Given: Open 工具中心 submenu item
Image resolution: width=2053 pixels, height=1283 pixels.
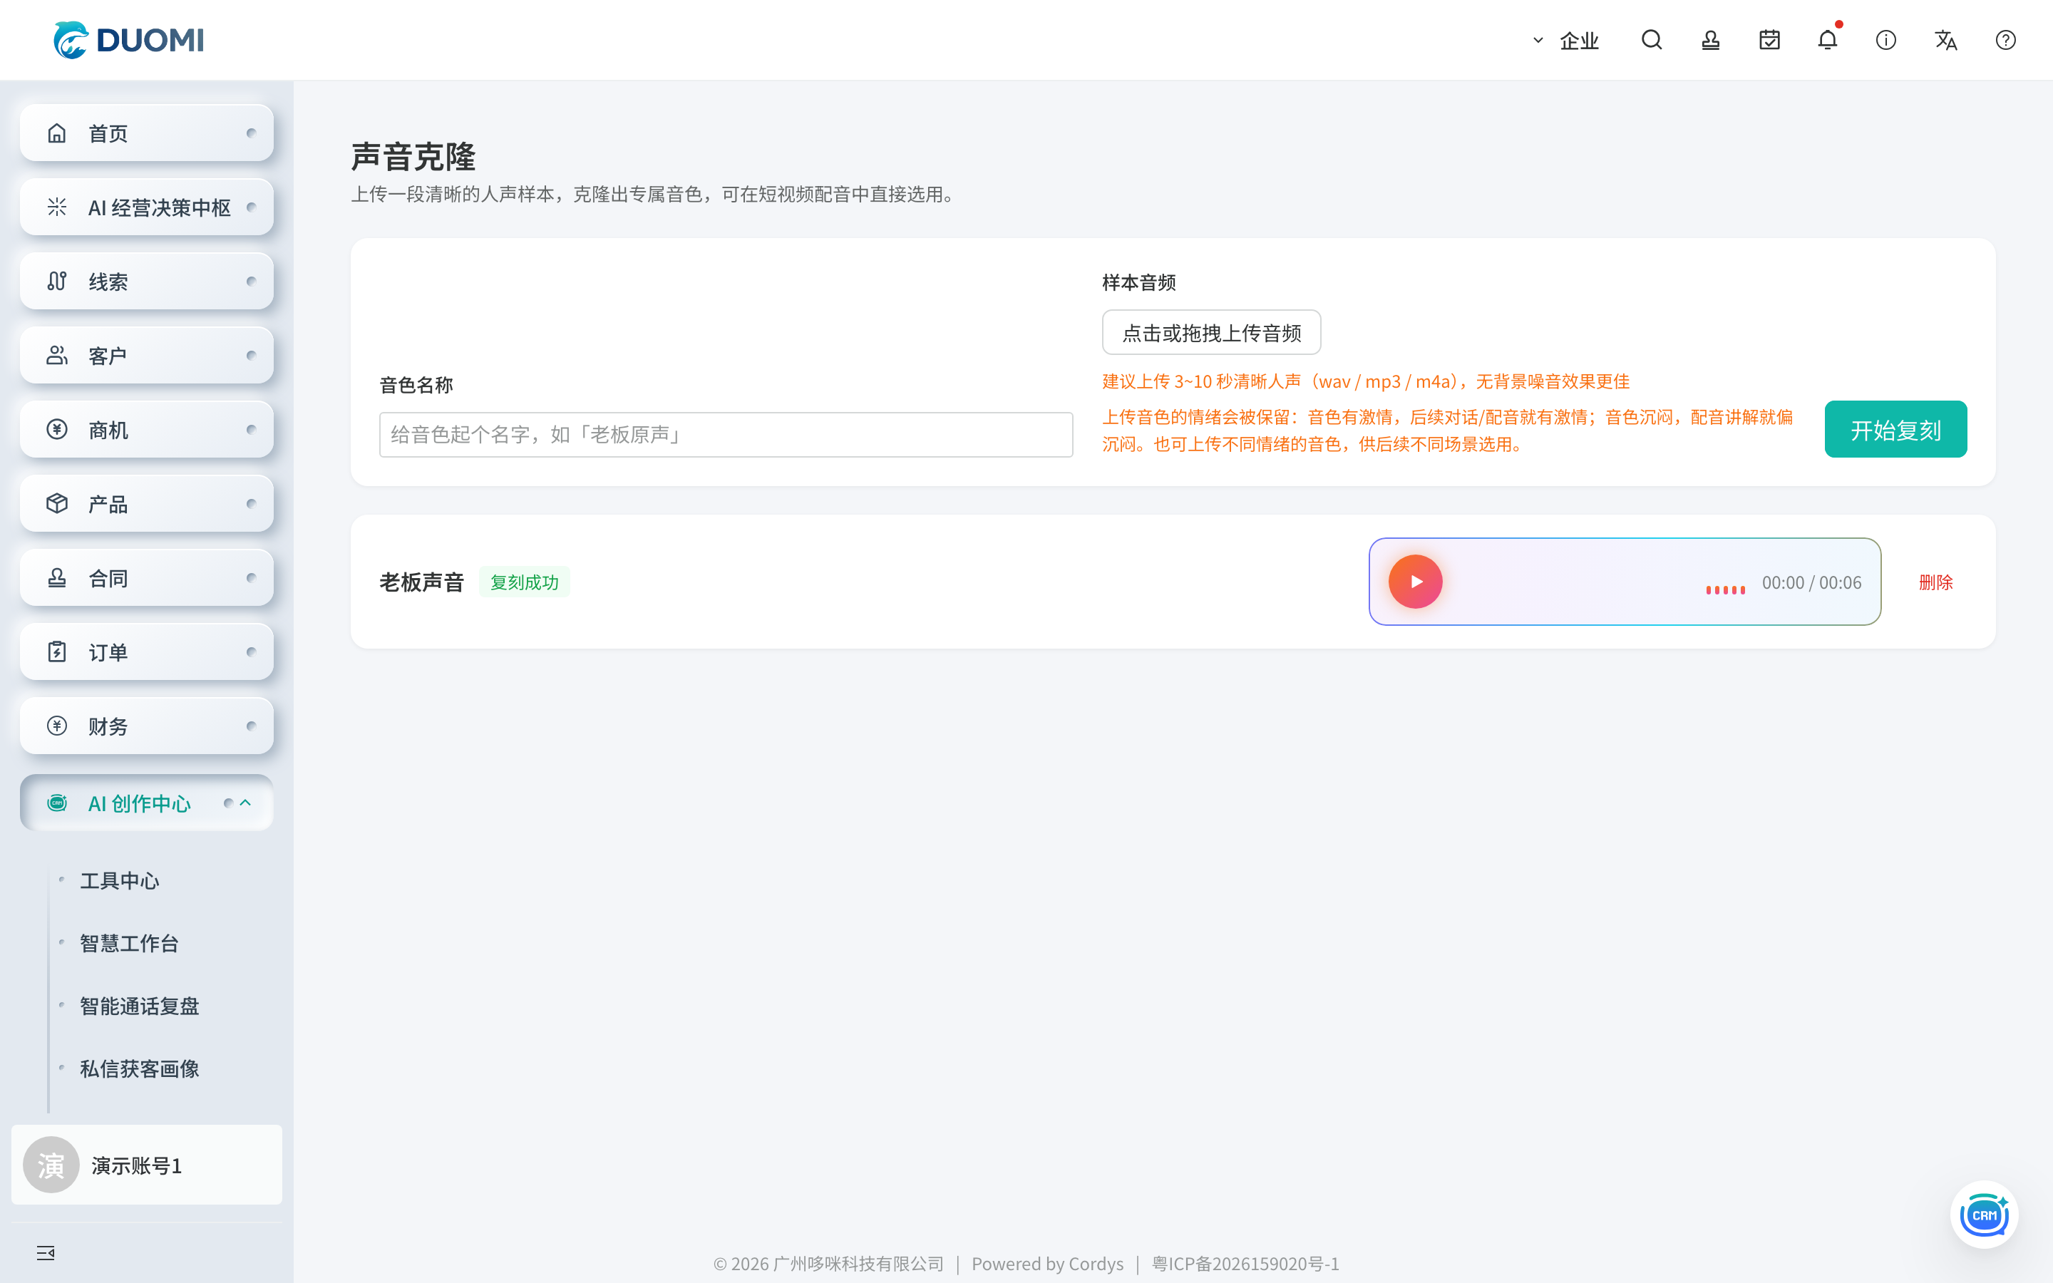Looking at the screenshot, I should tap(120, 881).
